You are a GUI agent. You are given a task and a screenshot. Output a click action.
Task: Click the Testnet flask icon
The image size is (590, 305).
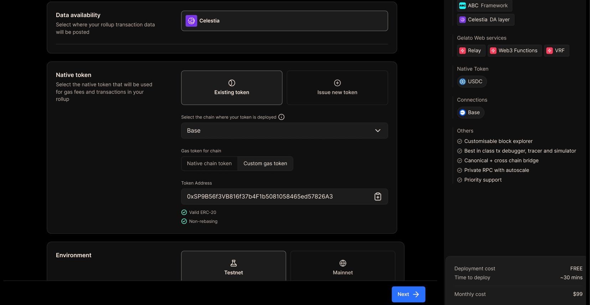click(234, 263)
